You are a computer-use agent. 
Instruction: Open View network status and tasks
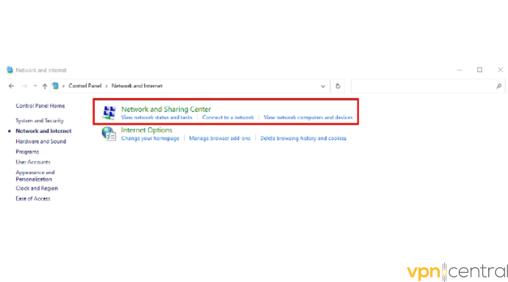pyautogui.click(x=156, y=117)
